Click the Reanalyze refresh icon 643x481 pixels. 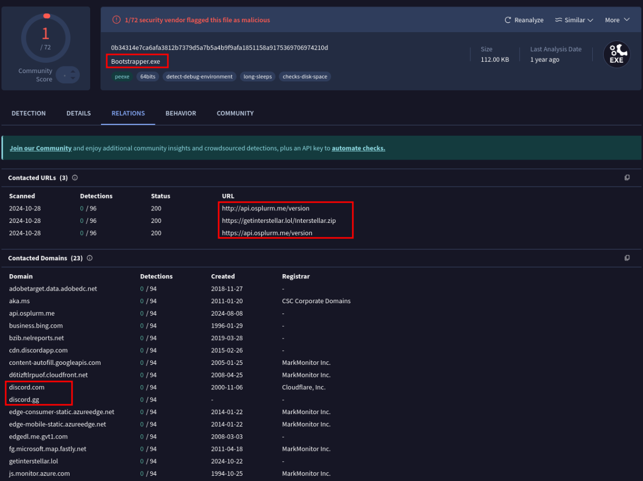point(507,20)
